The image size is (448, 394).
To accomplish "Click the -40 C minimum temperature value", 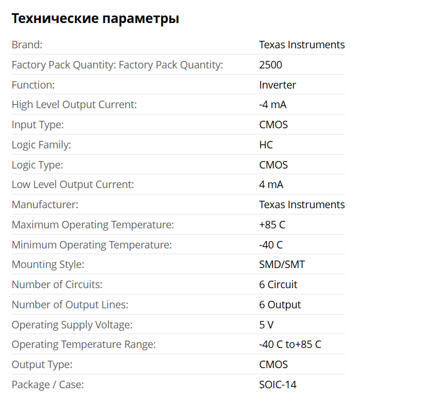I will [271, 245].
